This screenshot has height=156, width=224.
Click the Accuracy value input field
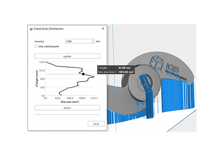(x=77, y=41)
